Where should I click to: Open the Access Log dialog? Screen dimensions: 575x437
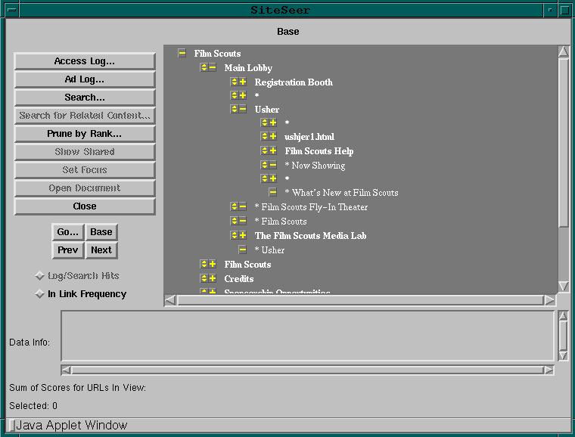(85, 61)
